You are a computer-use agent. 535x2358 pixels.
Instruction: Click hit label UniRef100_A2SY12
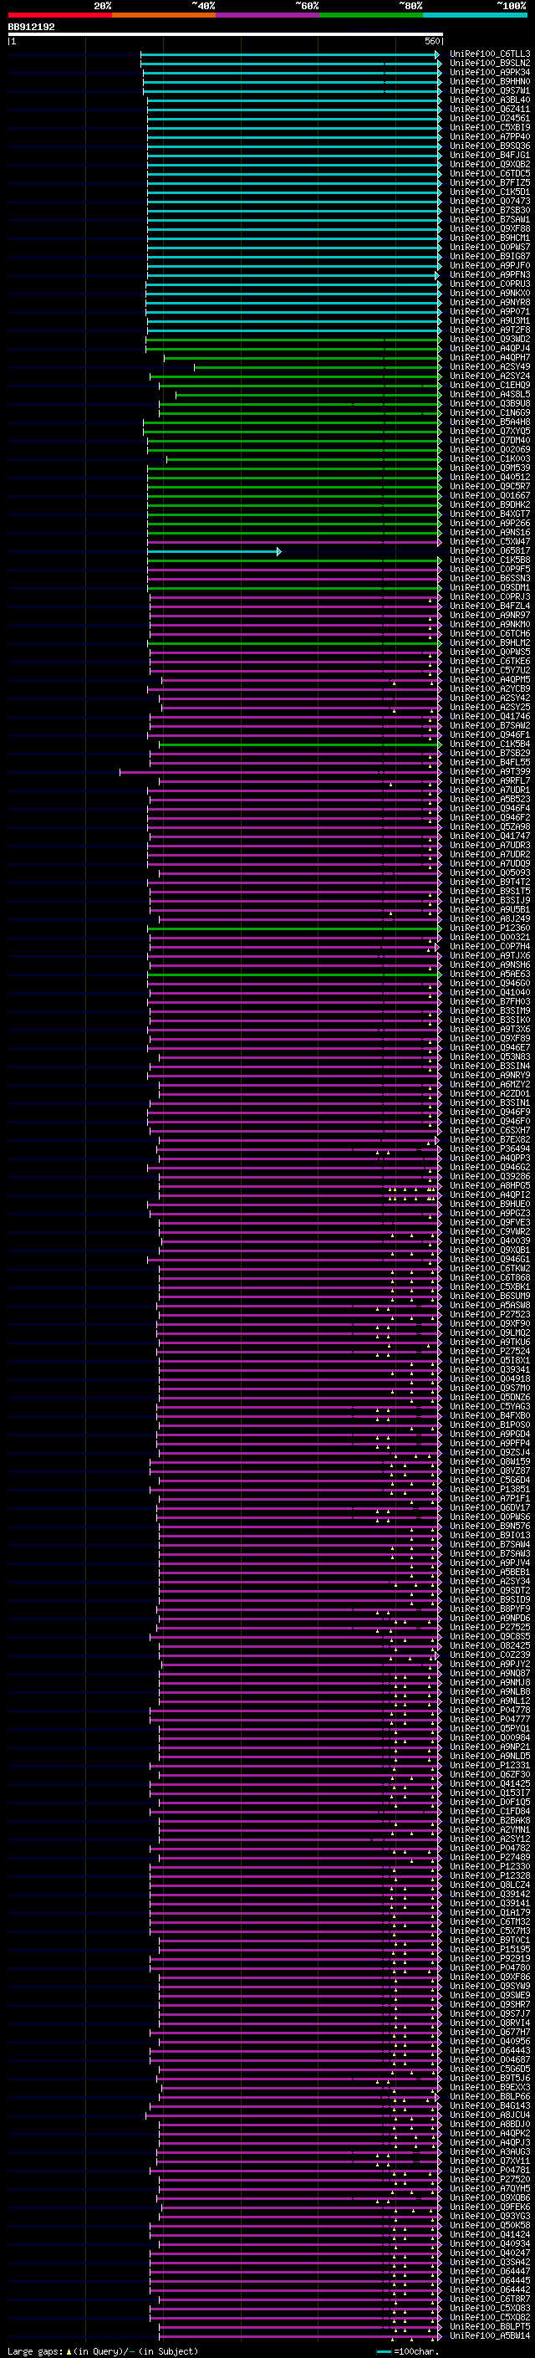[489, 1838]
